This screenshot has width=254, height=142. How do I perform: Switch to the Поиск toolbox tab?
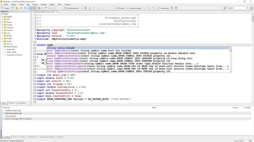click(15, 137)
